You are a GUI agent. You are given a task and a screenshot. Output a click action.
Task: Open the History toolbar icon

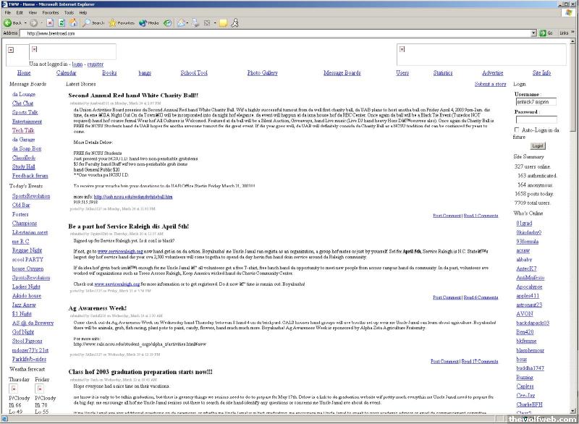coord(167,23)
